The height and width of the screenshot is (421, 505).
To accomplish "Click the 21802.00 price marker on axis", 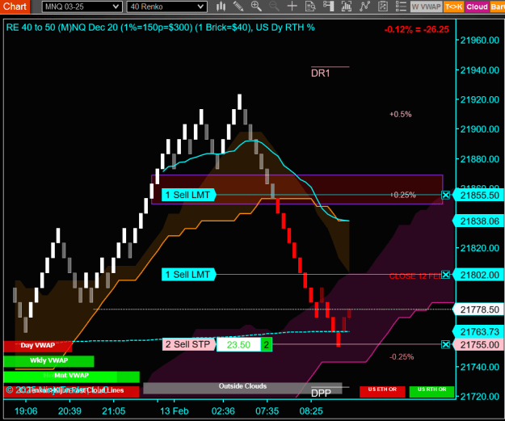I will [479, 275].
